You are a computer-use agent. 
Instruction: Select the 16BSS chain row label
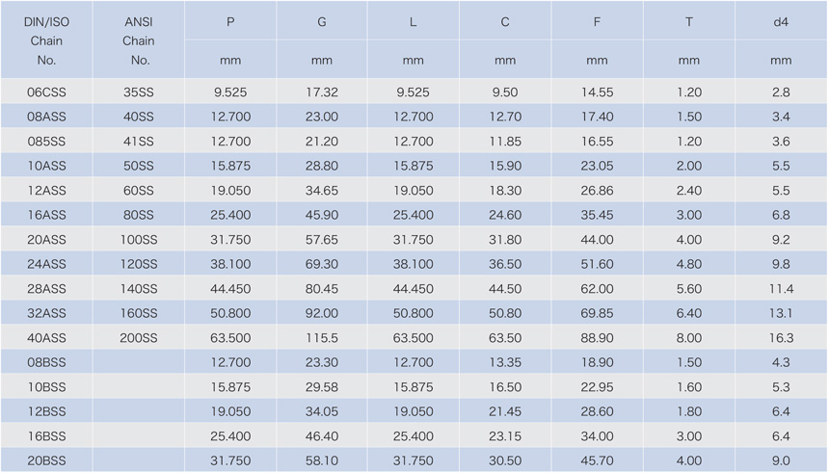tap(46, 436)
